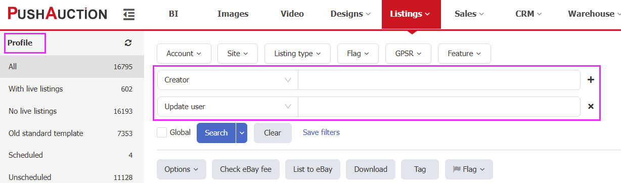Image resolution: width=621 pixels, height=183 pixels.
Task: Change the Creator field selector
Action: point(228,80)
